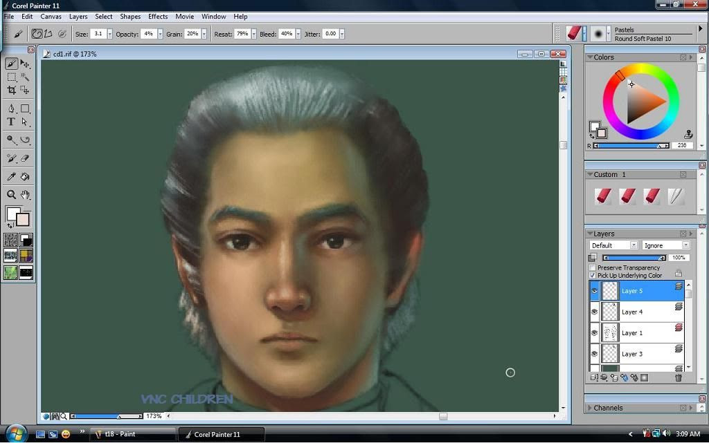This screenshot has width=709, height=443.
Task: Open the Grain slider dropdown
Action: 204,34
